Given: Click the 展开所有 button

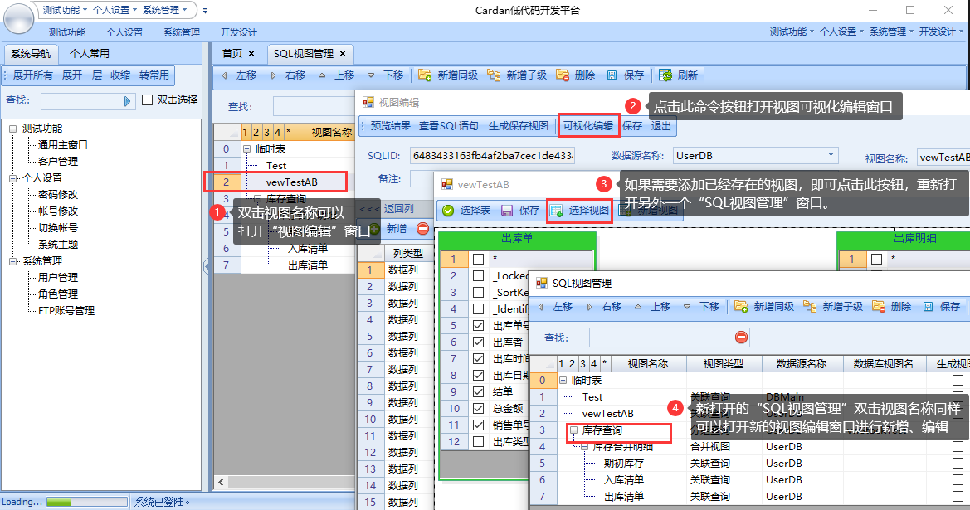Looking at the screenshot, I should click(x=33, y=75).
